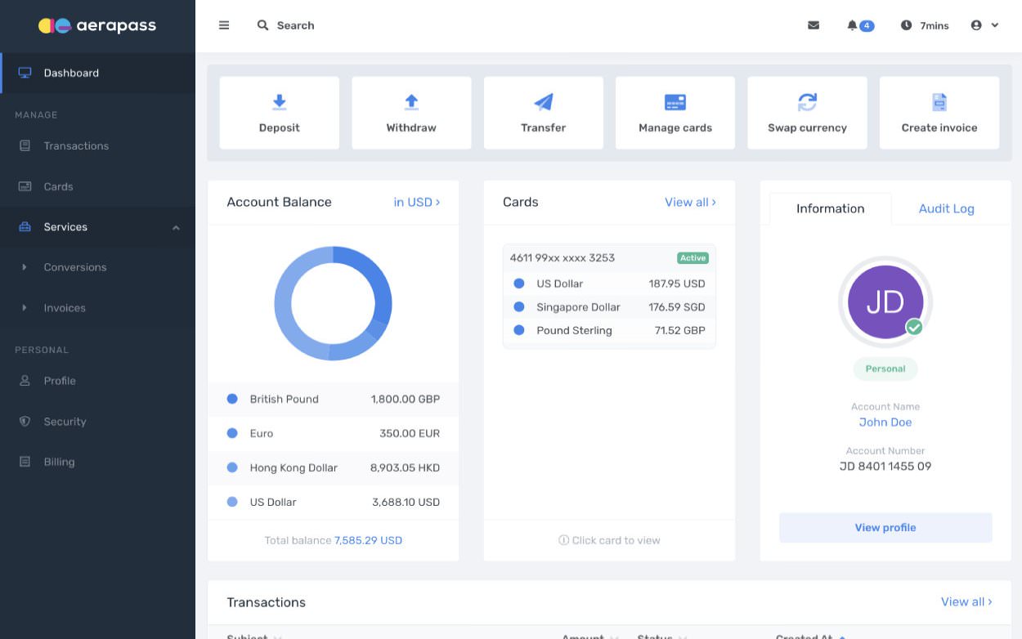Screen dimensions: 1022x639
Task: Click the search magnifier icon
Action: click(x=262, y=25)
